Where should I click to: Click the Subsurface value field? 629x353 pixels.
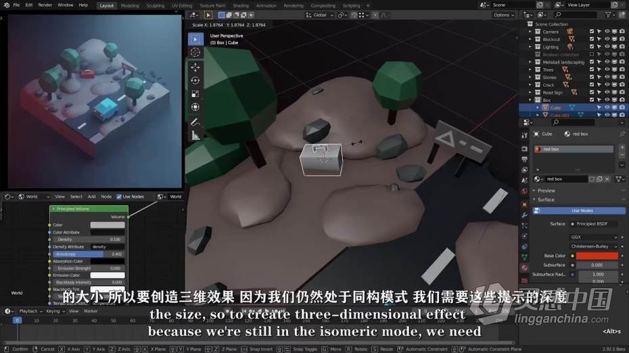[597, 265]
